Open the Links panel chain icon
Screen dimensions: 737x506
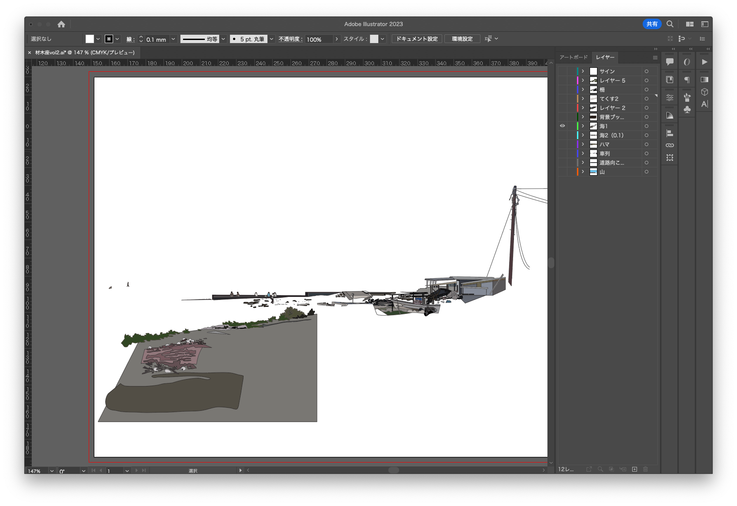click(670, 145)
